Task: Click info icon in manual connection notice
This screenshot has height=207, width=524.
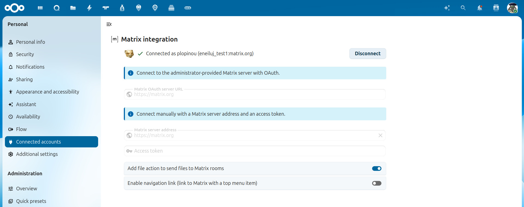Action: click(x=131, y=114)
